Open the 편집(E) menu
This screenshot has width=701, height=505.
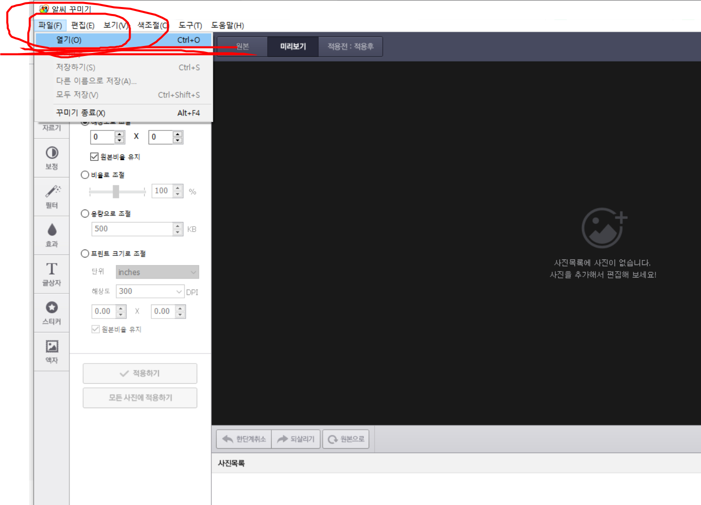(83, 25)
